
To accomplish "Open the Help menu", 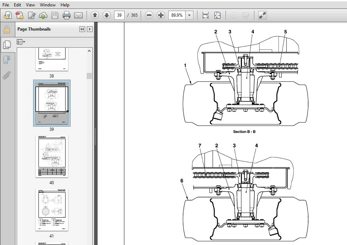I will click(65, 5).
